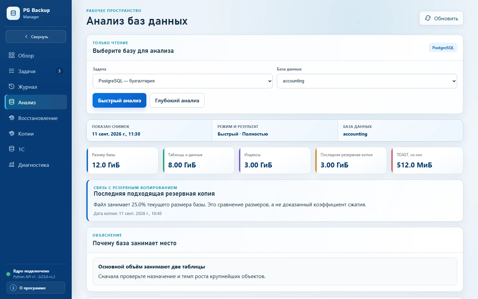Screen dimensions: 478x299
Task: Open О программе dialog
Action: coord(36,288)
